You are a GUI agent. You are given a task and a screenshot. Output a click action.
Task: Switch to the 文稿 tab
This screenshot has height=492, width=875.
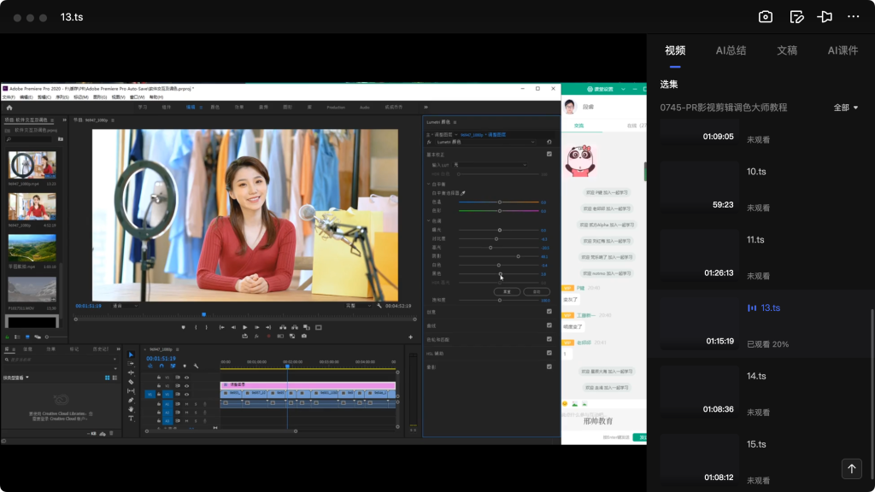point(787,50)
